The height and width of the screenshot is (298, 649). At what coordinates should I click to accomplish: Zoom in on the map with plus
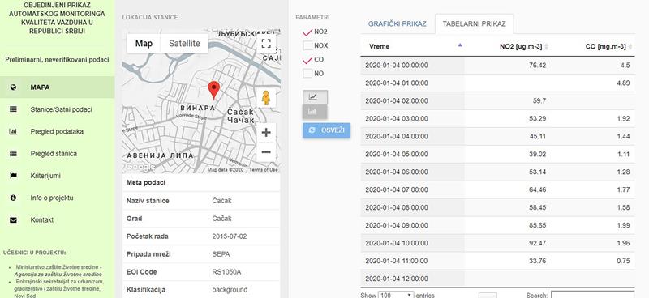[x=266, y=133]
